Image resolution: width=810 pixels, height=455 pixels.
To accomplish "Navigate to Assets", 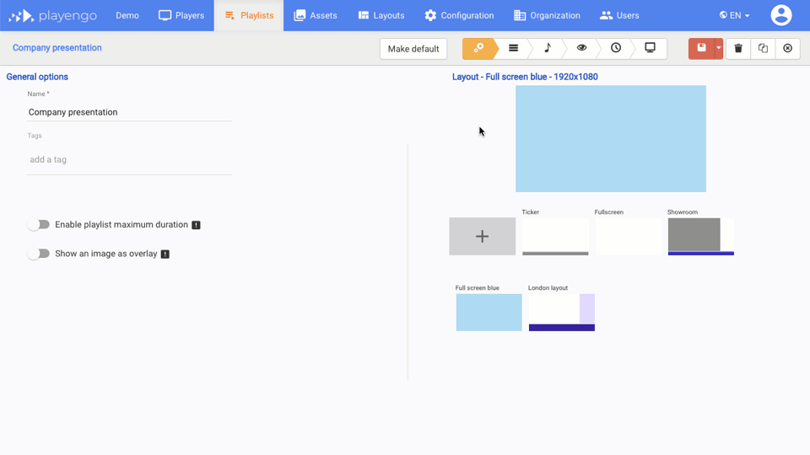I will 315,15.
